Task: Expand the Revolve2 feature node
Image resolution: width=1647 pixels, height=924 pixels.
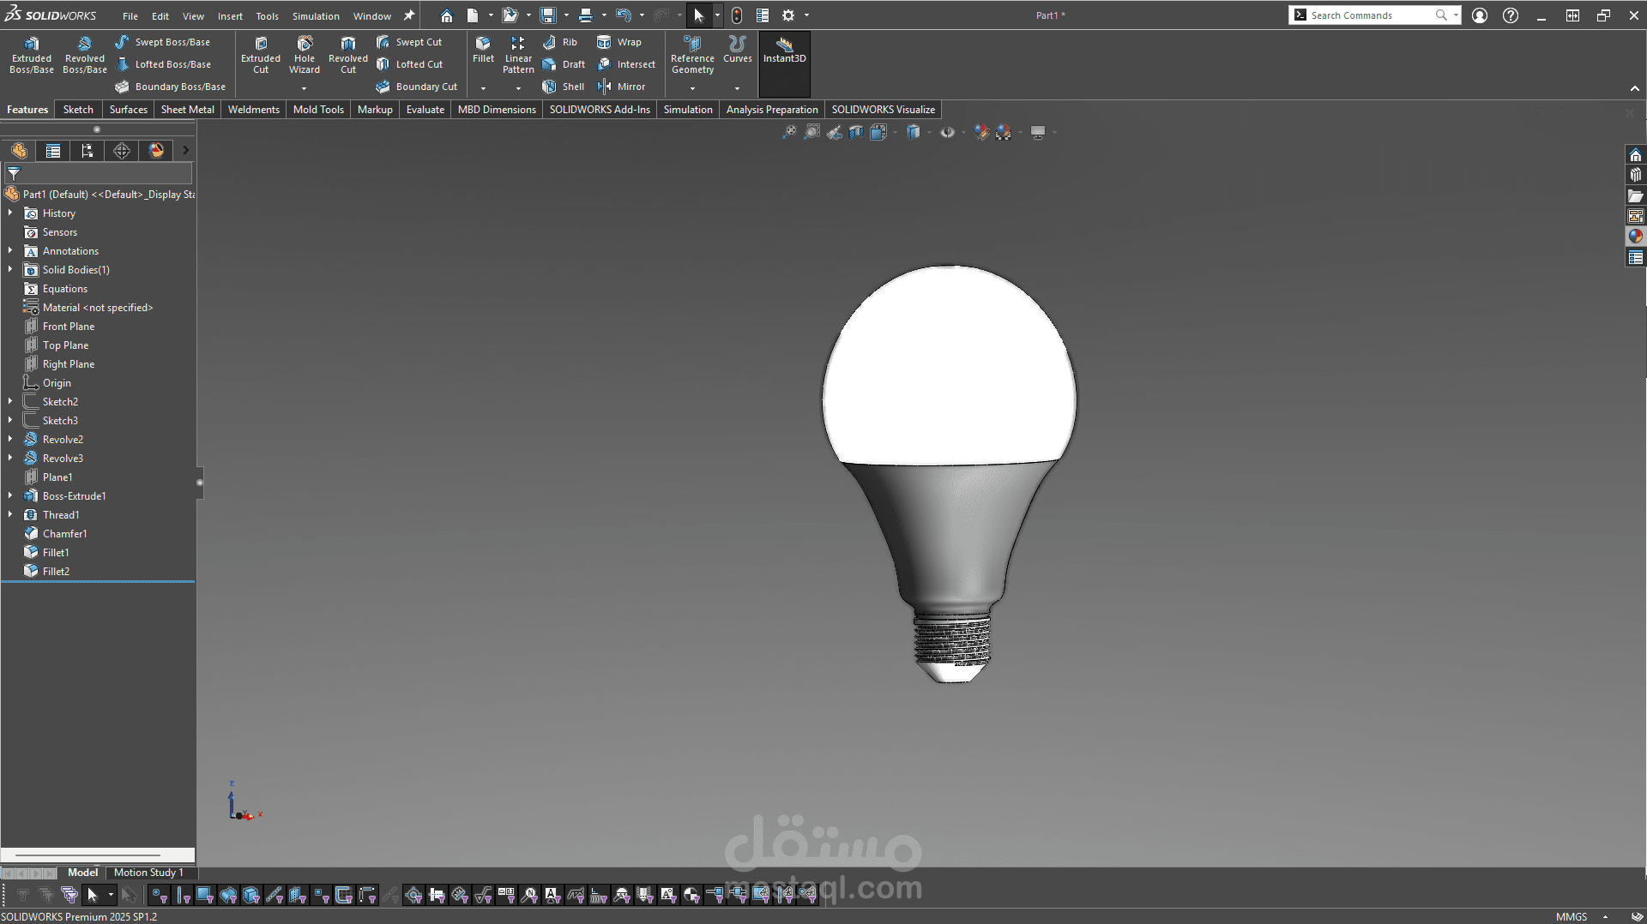Action: (x=10, y=439)
